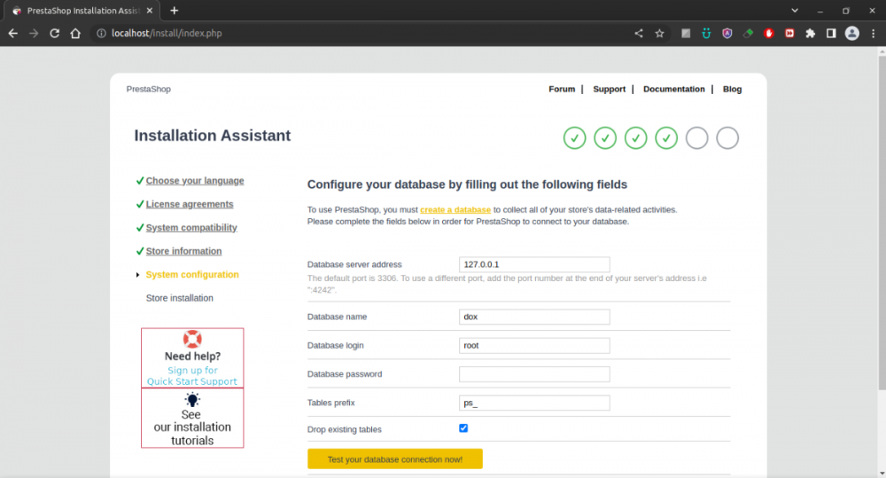Bookmark this page with the star icon
This screenshot has height=478, width=886.
(x=660, y=34)
